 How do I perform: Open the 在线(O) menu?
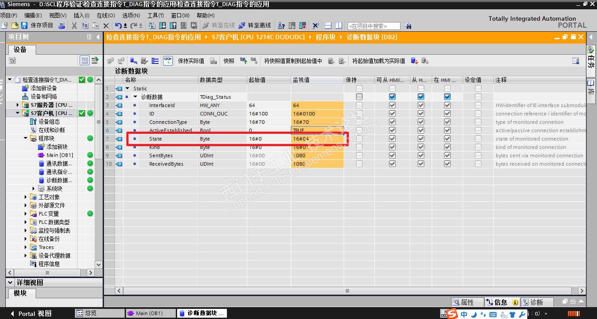click(x=106, y=15)
